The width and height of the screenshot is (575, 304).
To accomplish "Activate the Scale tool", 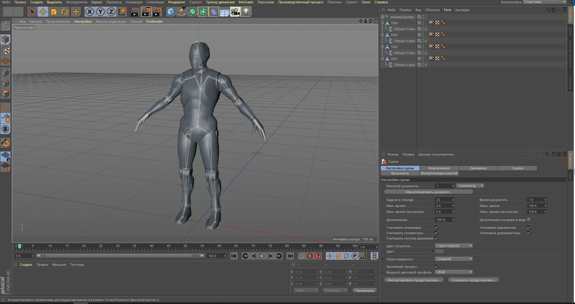I will click(54, 12).
